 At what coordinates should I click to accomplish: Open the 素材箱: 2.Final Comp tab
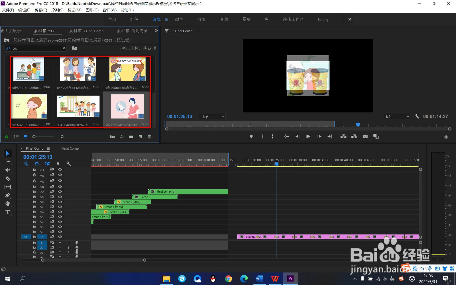86,31
